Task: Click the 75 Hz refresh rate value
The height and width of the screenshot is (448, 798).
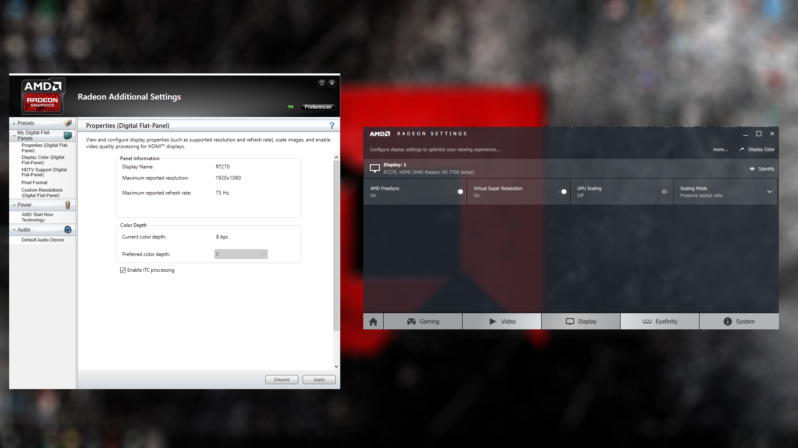Action: tap(222, 193)
